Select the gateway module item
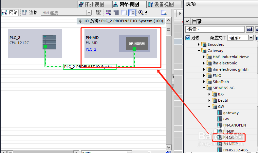Image resolution: width=258 pixels, height=153 pixels. coord(231,113)
